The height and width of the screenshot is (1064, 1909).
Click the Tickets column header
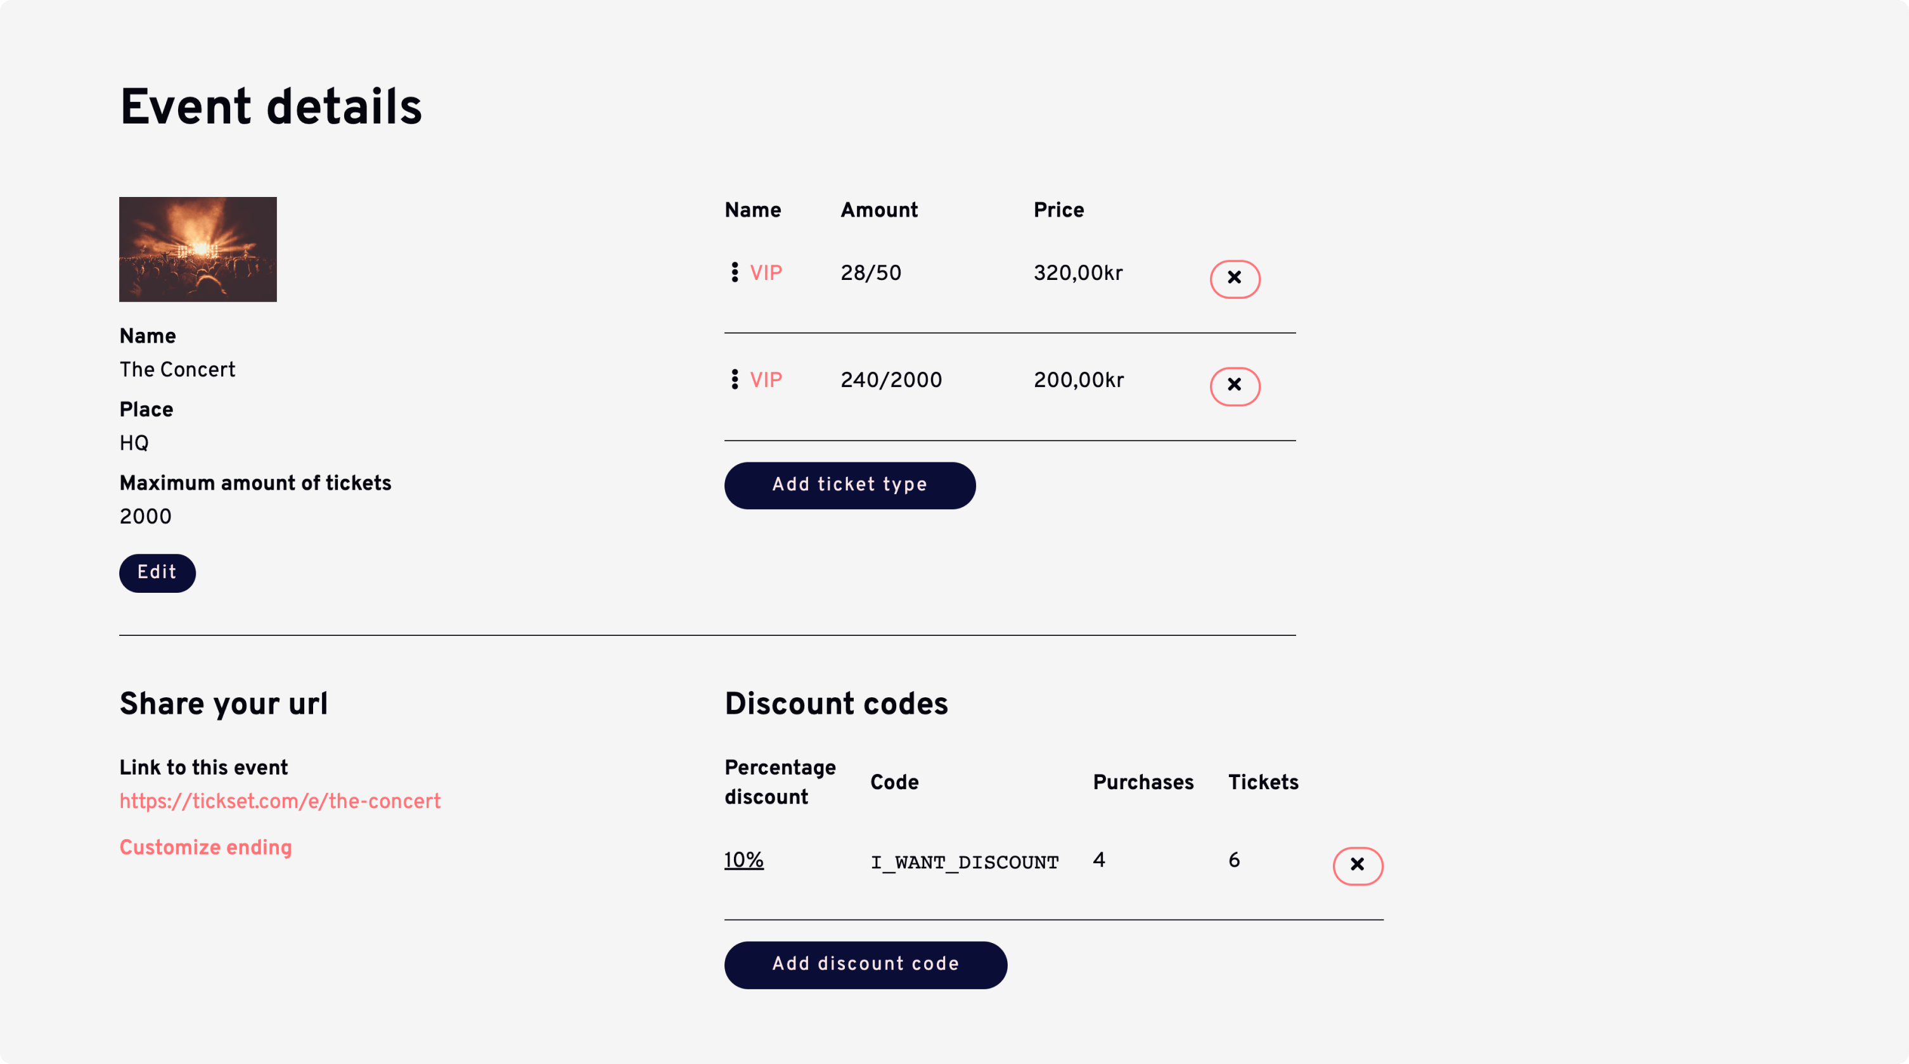[1263, 782]
